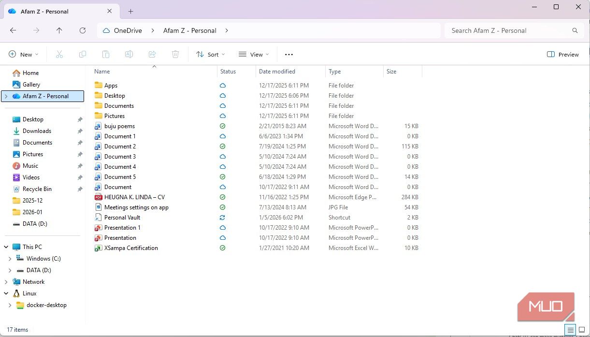Click the Delete trash icon
The image size is (590, 337).
[175, 55]
